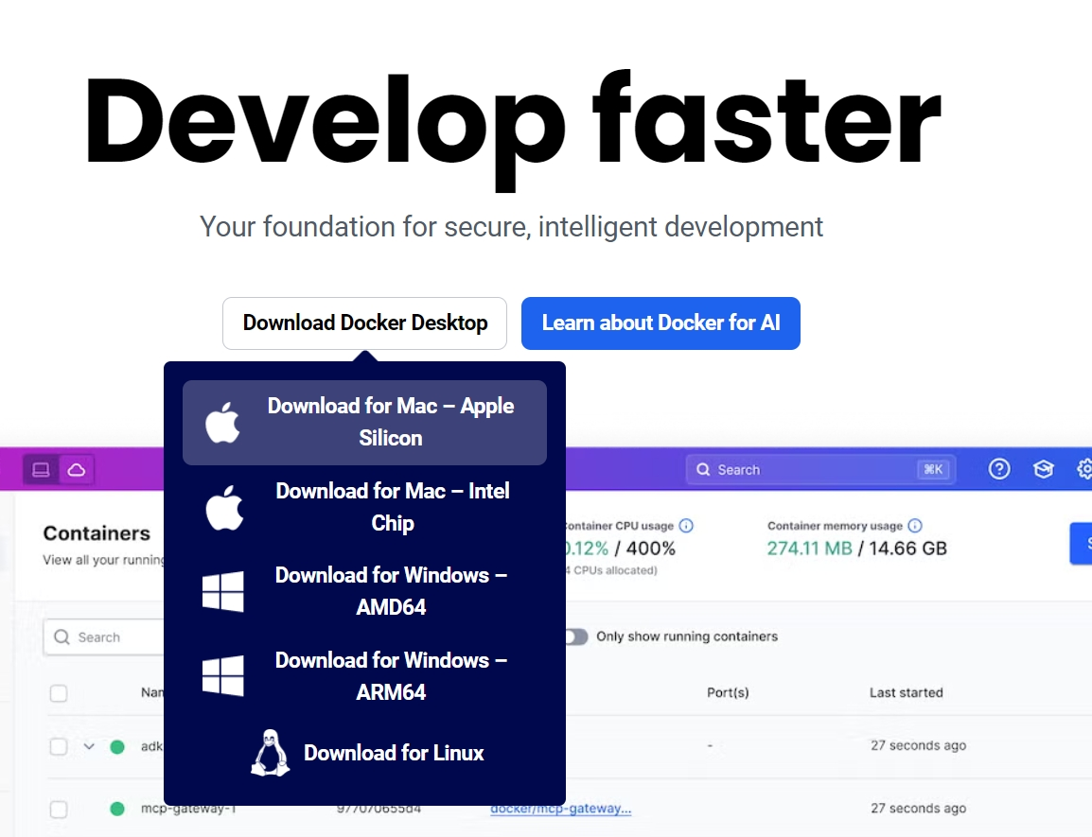Check the adk container row checkbox
This screenshot has height=837, width=1092.
pyautogui.click(x=59, y=746)
